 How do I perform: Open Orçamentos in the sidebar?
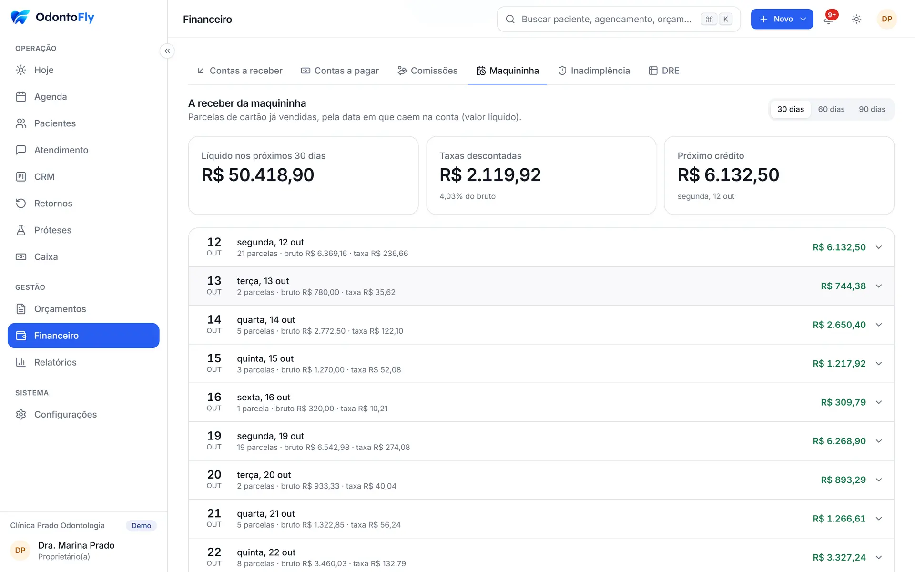[x=83, y=309]
